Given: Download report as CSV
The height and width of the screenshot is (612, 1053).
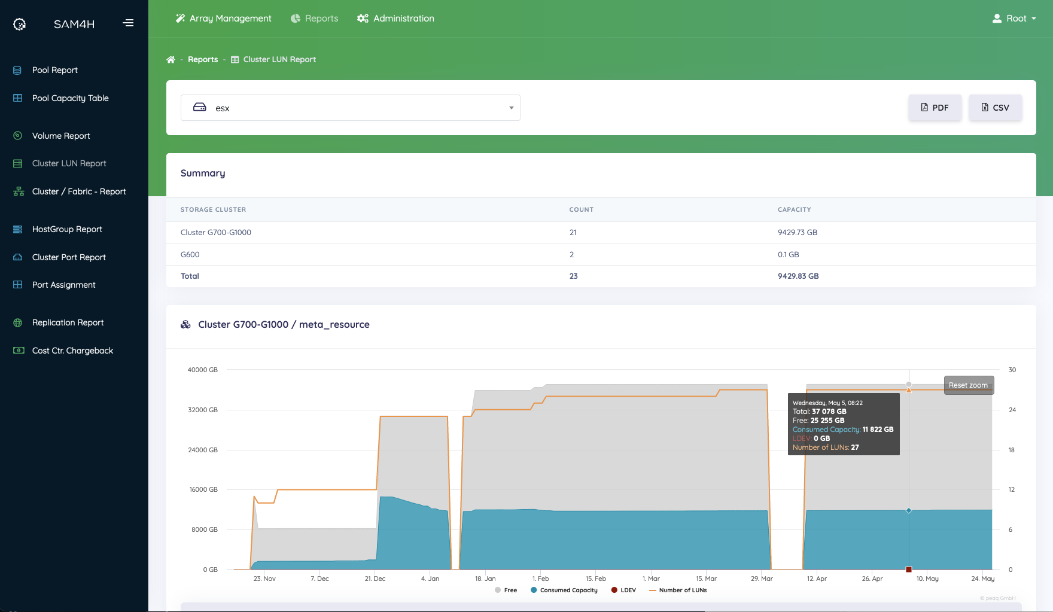Looking at the screenshot, I should tap(995, 108).
